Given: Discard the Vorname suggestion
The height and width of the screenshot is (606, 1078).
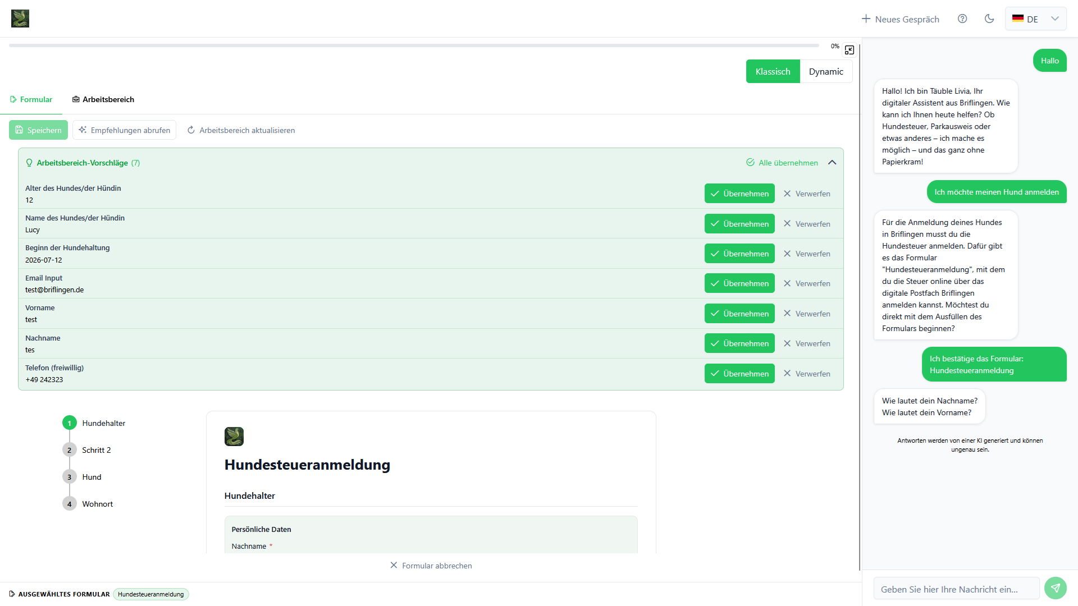Looking at the screenshot, I should coord(807,314).
